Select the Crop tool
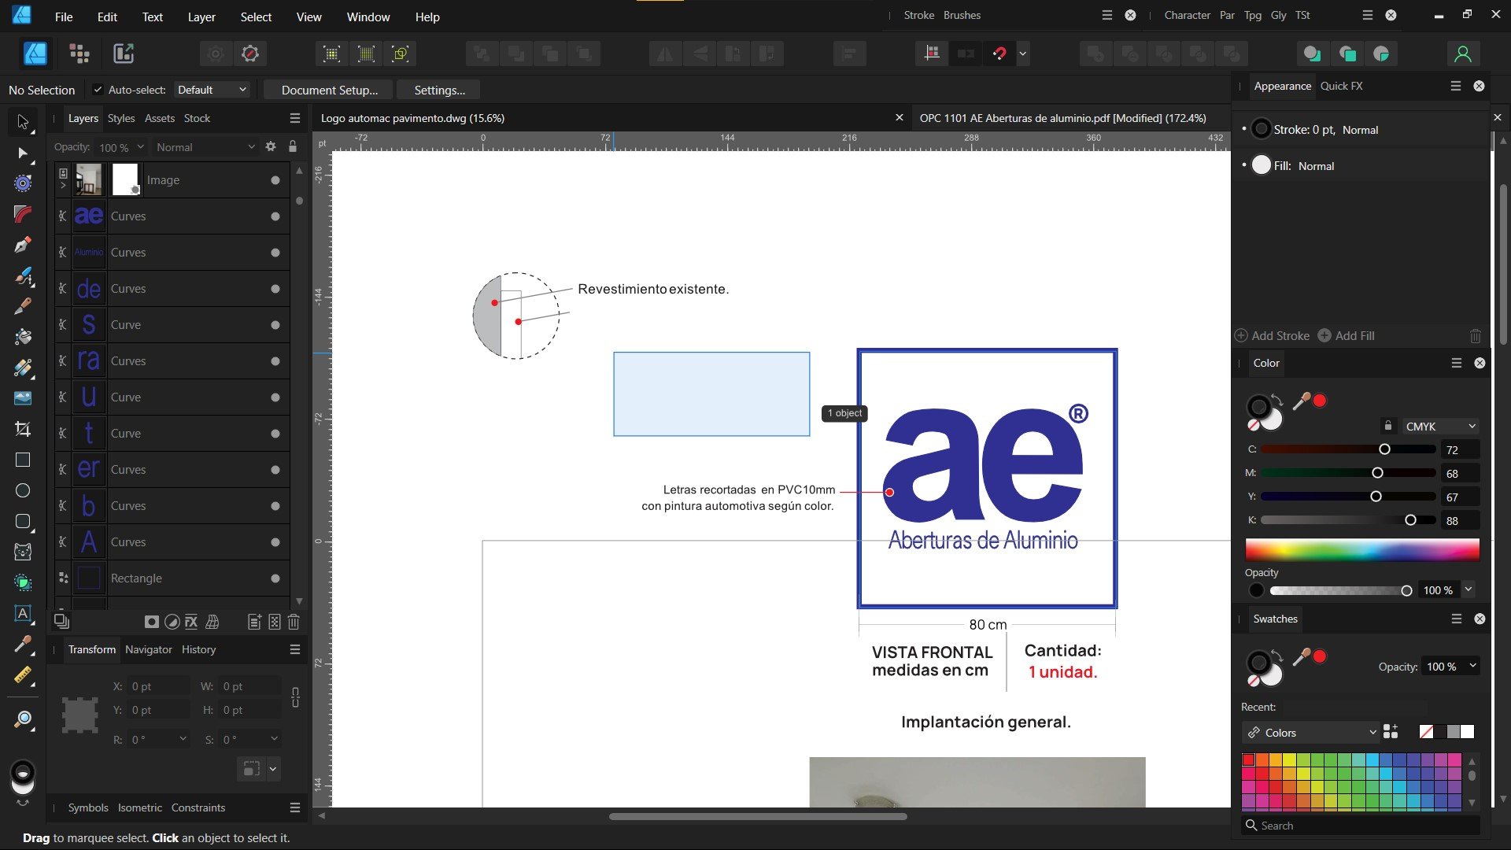This screenshot has width=1511, height=850. click(23, 429)
